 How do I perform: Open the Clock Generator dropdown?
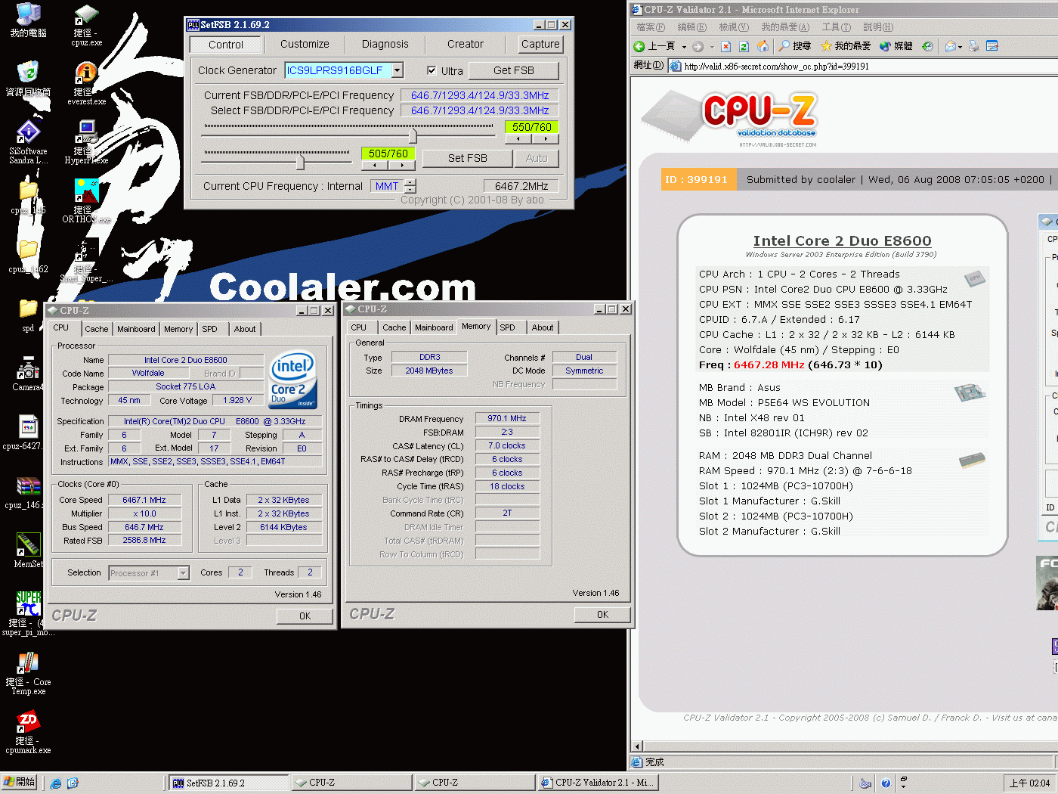[x=398, y=70]
